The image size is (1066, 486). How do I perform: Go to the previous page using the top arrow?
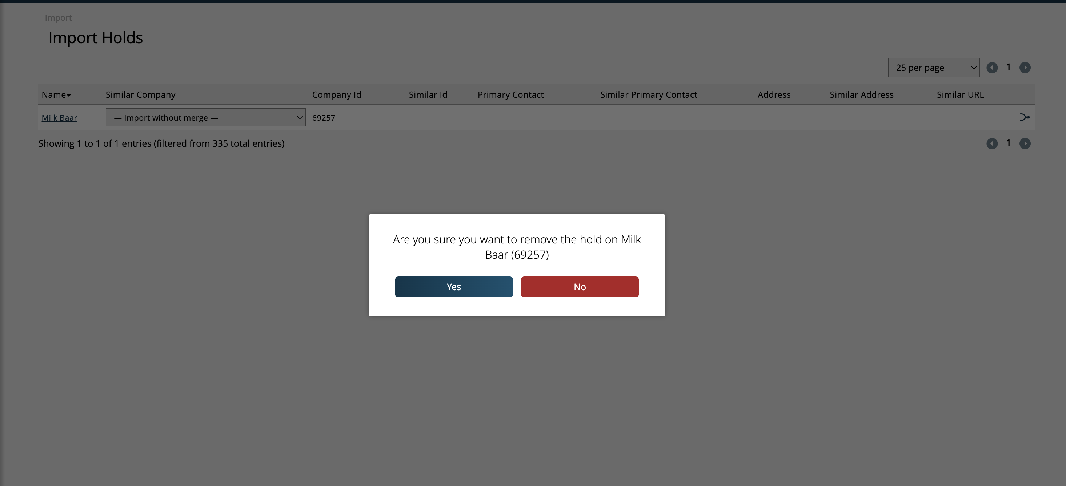point(992,67)
